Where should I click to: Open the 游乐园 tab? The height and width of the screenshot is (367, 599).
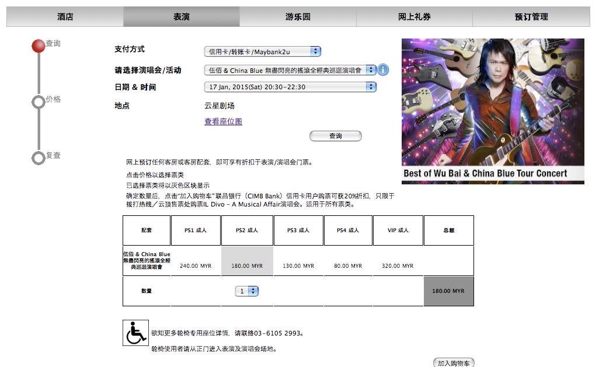[298, 16]
